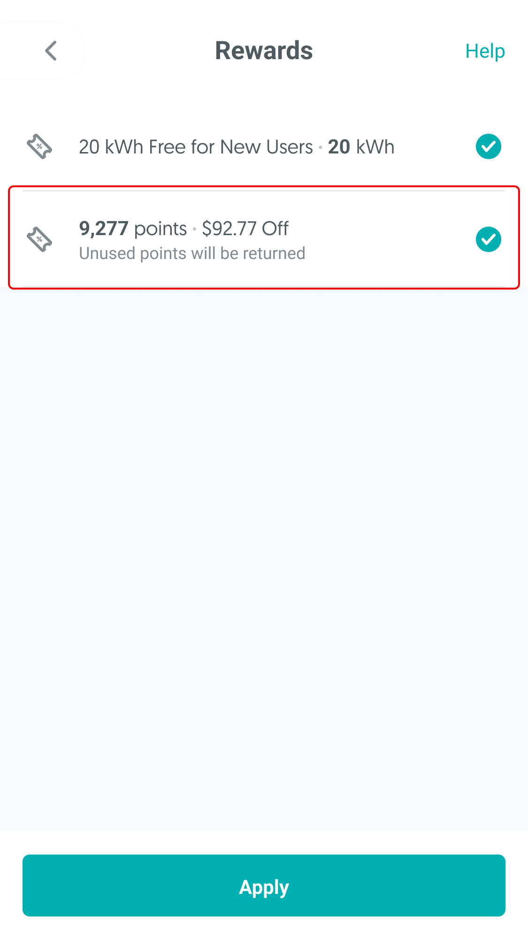Click the "kWh" unit after bold 20

(x=375, y=147)
